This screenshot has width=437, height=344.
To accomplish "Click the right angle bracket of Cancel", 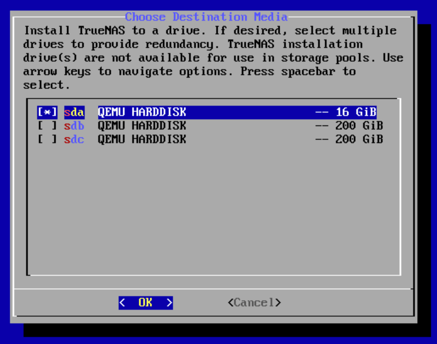I will tap(278, 303).
